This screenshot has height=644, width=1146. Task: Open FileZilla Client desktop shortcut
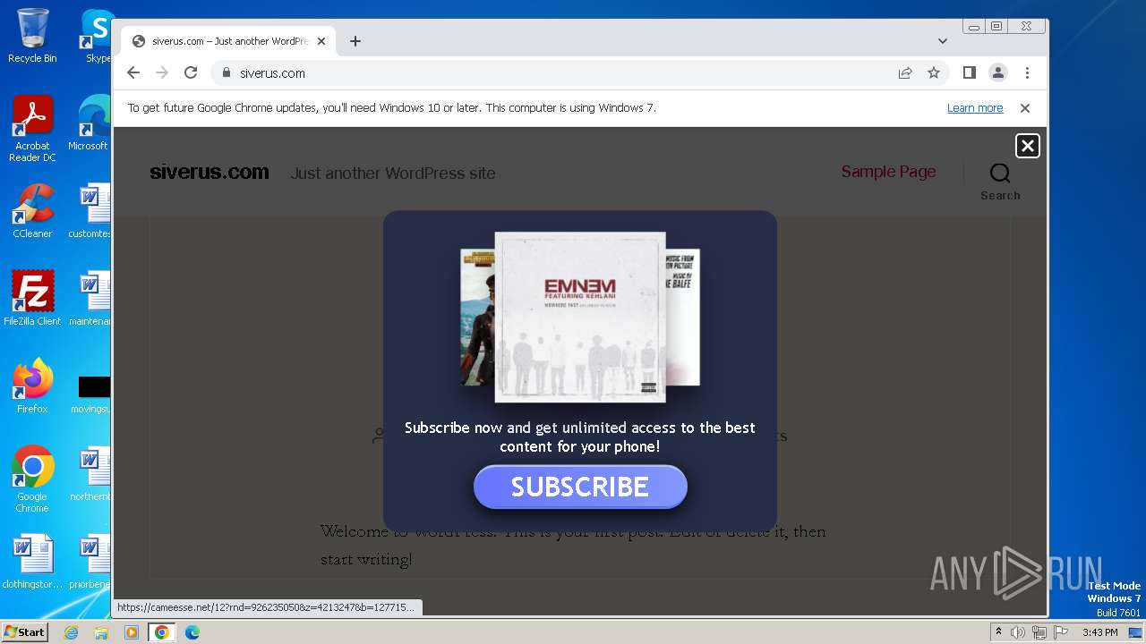[x=32, y=299]
